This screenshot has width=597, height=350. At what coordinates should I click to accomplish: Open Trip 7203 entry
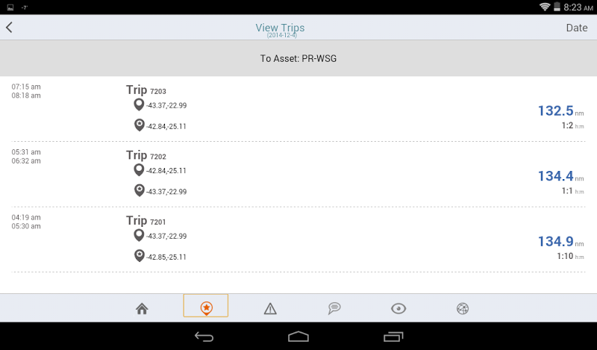tap(298, 109)
